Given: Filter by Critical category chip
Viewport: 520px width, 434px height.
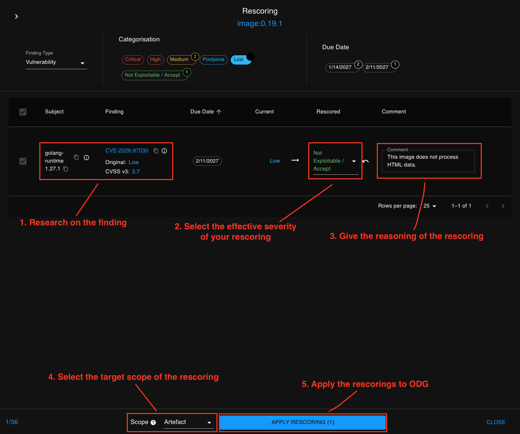Looking at the screenshot, I should [133, 60].
